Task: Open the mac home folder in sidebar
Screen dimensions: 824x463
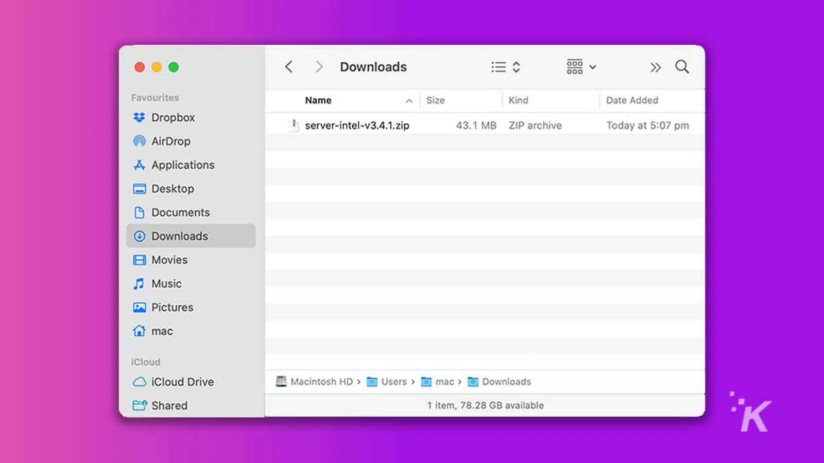Action: pos(162,331)
